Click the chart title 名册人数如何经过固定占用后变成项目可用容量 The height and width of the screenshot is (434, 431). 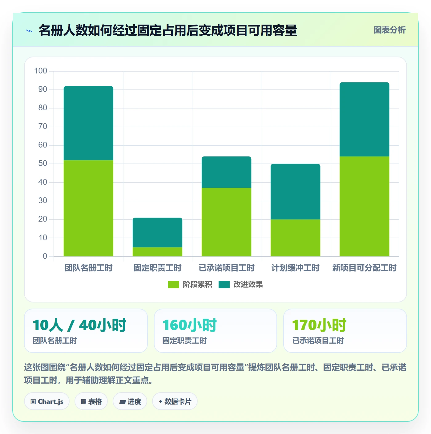tap(168, 30)
